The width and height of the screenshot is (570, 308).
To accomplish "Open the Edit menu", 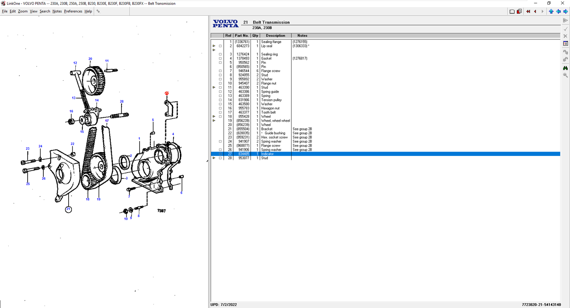I will pos(13,11).
